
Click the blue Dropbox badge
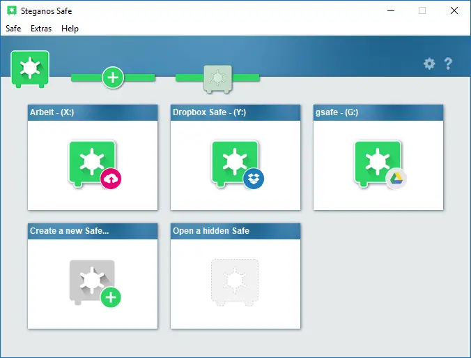click(x=254, y=179)
